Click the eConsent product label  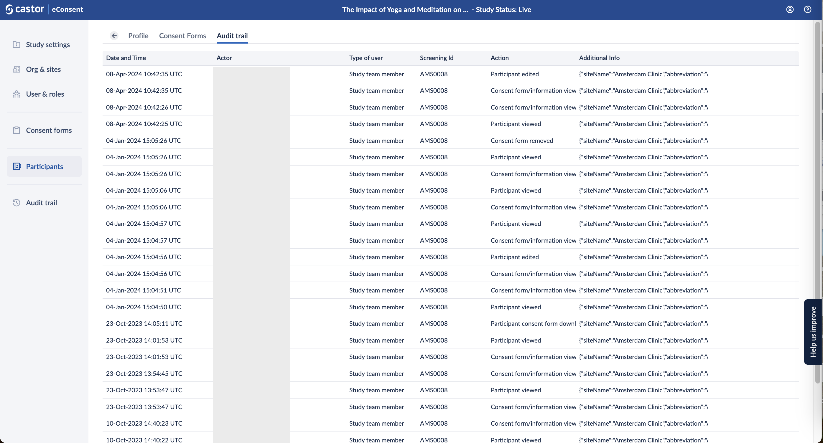pos(68,10)
